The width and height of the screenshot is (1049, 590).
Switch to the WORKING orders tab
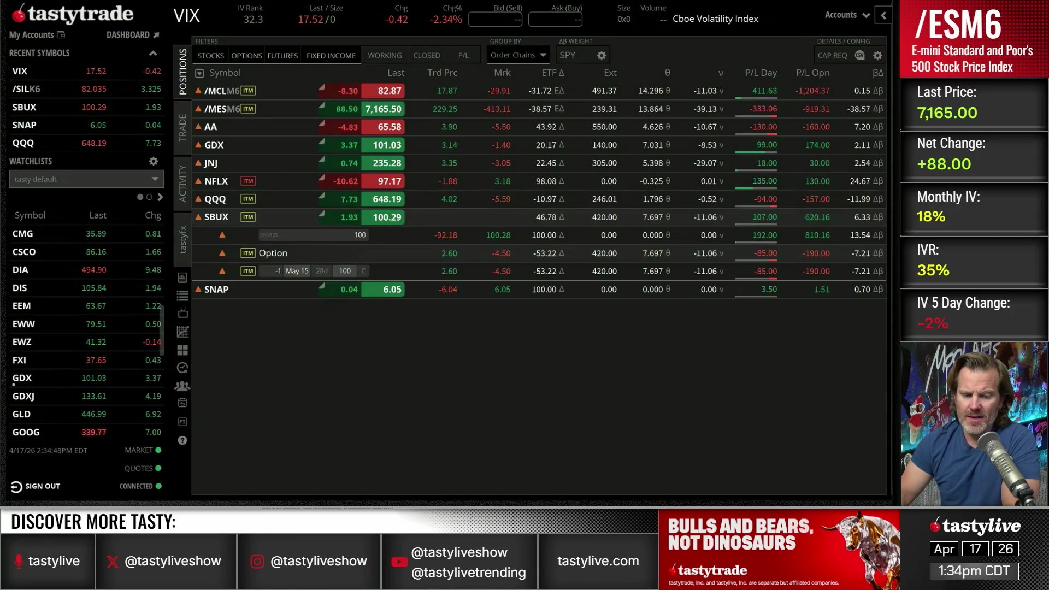pyautogui.click(x=385, y=56)
